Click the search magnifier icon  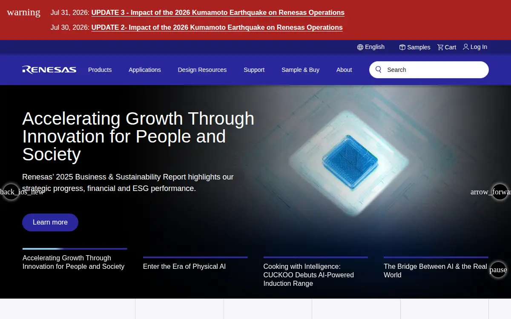[379, 70]
